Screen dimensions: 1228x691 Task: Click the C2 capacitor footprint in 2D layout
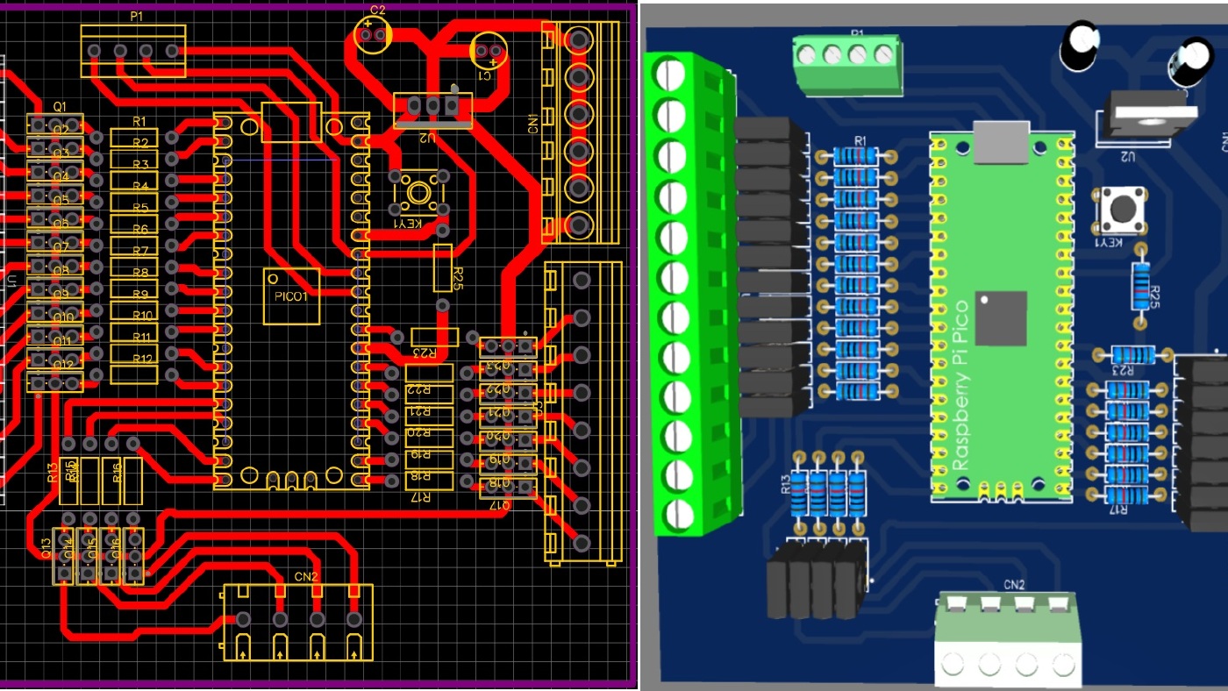click(374, 35)
